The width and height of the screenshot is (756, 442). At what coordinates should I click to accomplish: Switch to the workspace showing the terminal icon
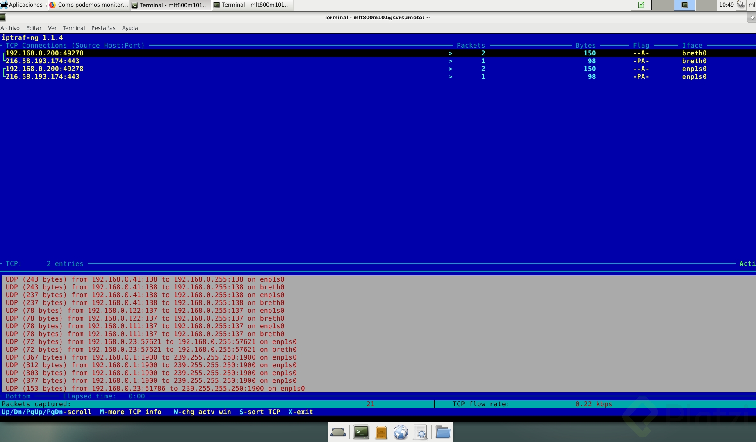tap(685, 5)
